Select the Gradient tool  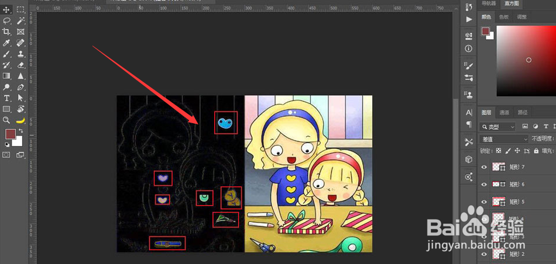click(x=6, y=76)
